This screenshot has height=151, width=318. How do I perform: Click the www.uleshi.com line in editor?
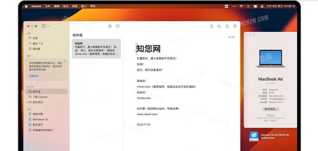tap(147, 114)
